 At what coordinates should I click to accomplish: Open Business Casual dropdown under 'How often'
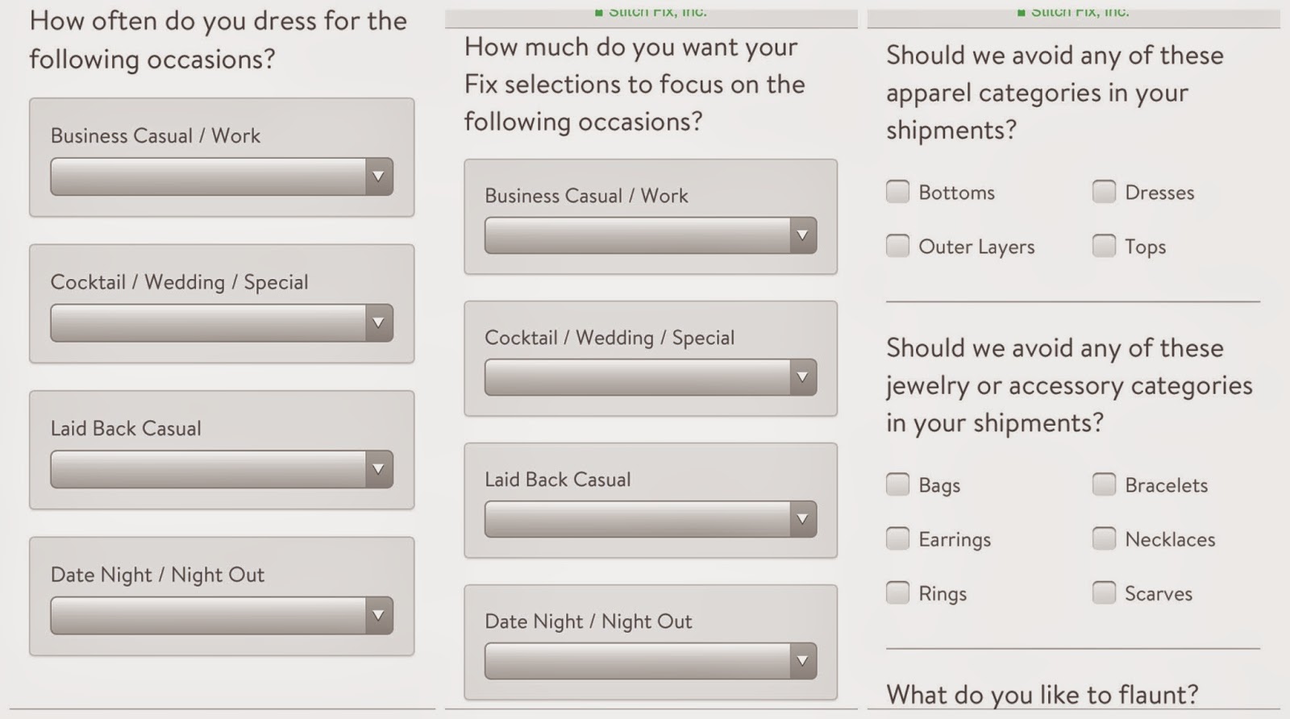222,177
